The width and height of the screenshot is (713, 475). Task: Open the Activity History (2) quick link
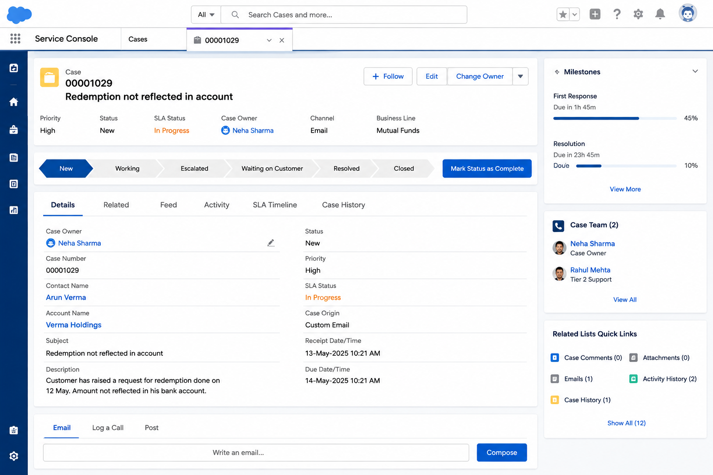click(669, 379)
